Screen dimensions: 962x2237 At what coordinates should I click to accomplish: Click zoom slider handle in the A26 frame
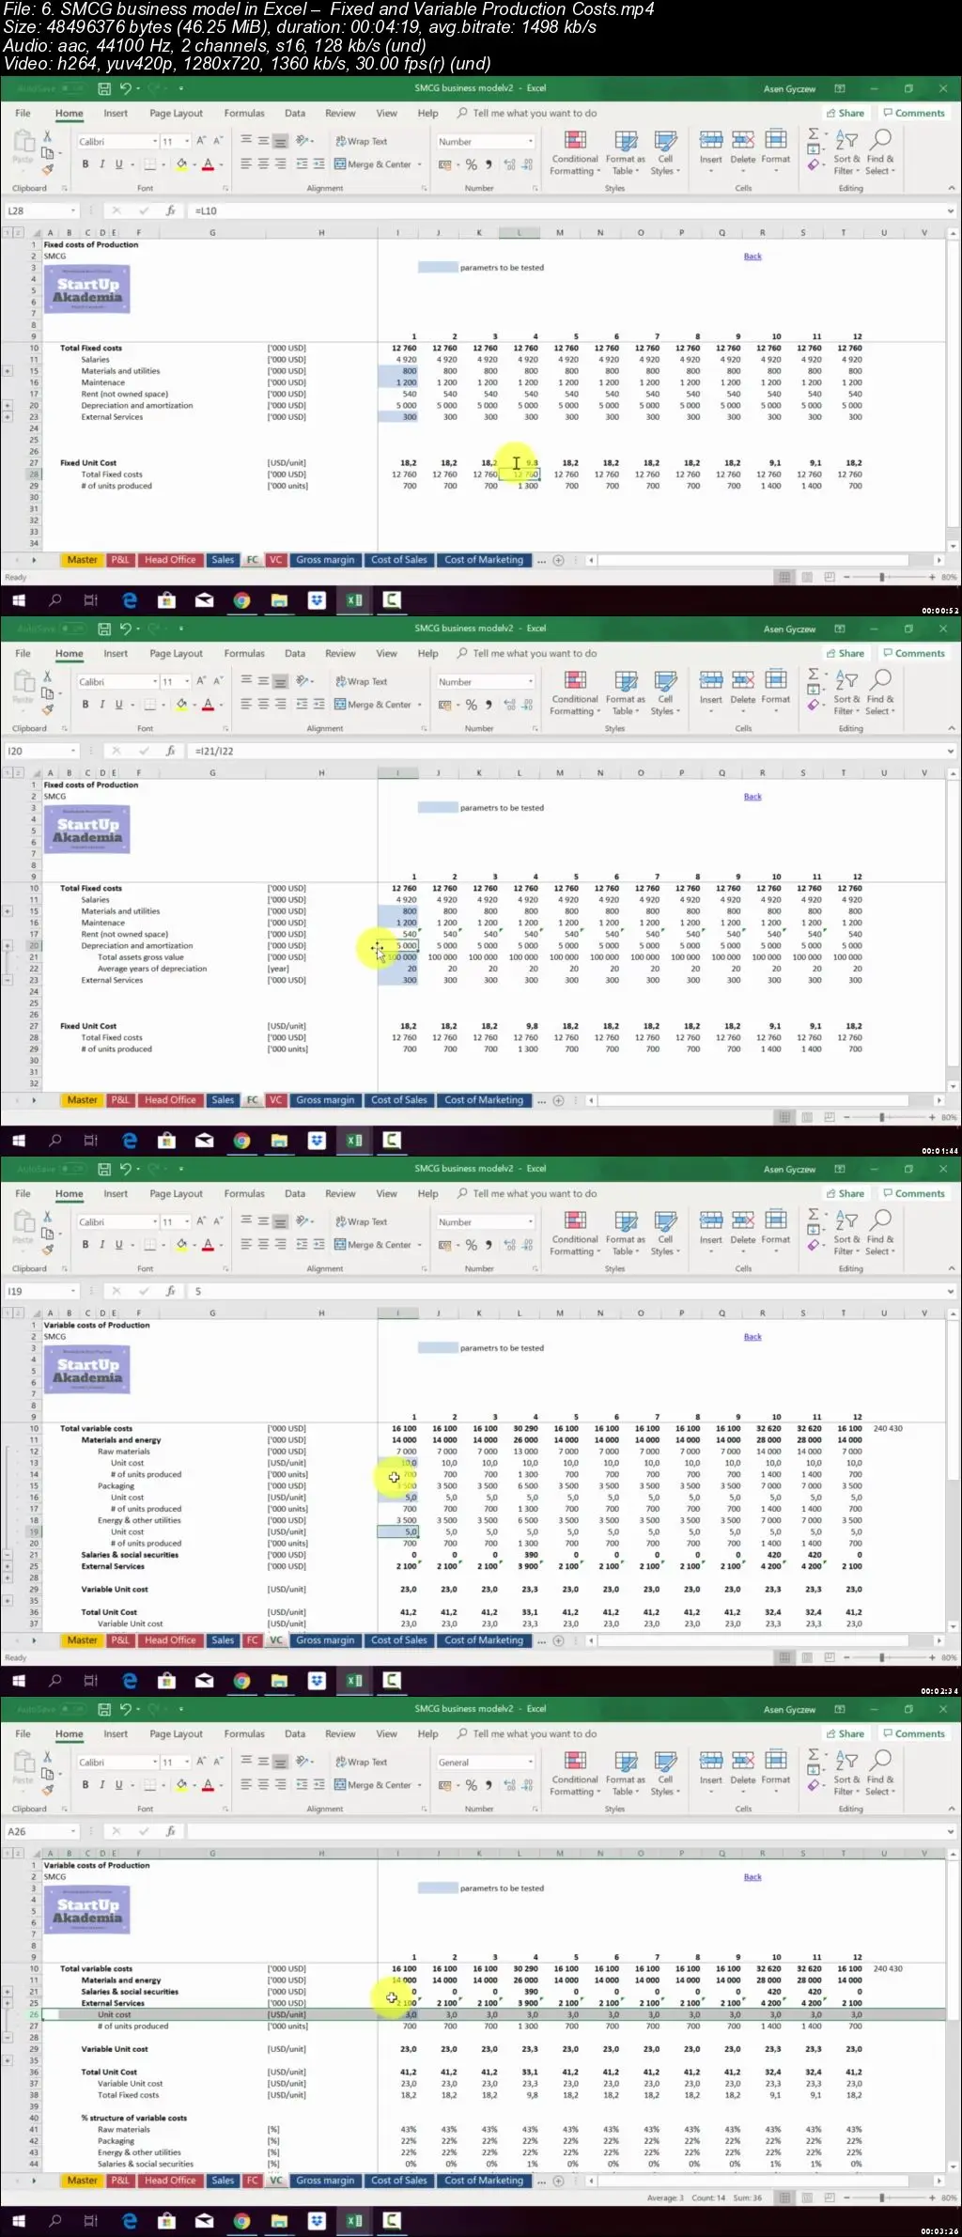881,2198
